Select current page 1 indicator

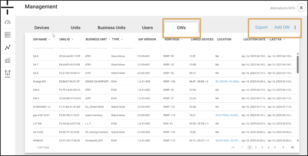[250, 148]
